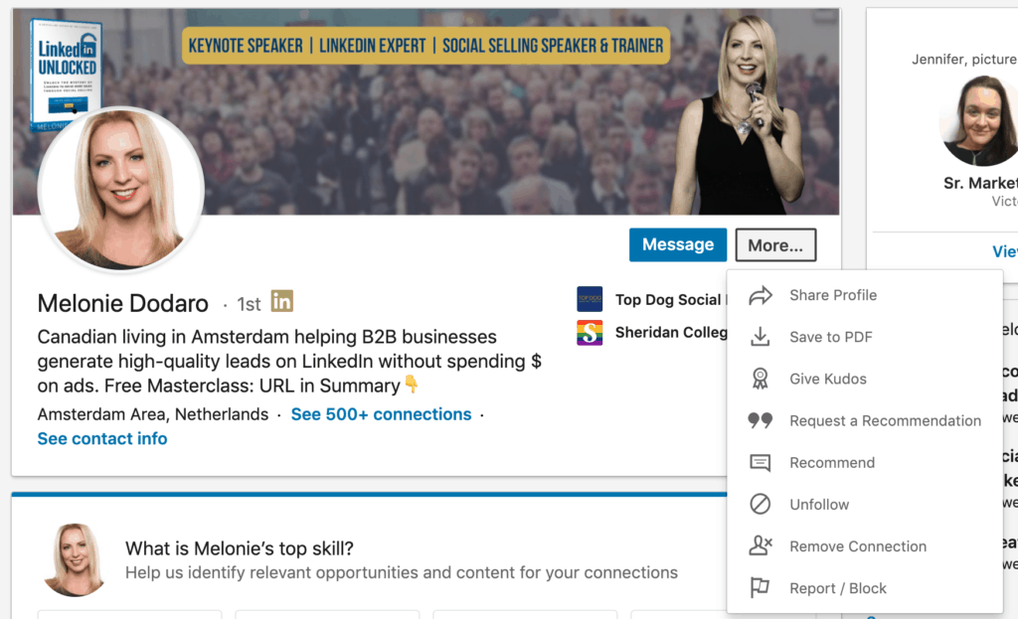Choose Remove Connection menu entry
This screenshot has height=619, width=1018.
[858, 546]
